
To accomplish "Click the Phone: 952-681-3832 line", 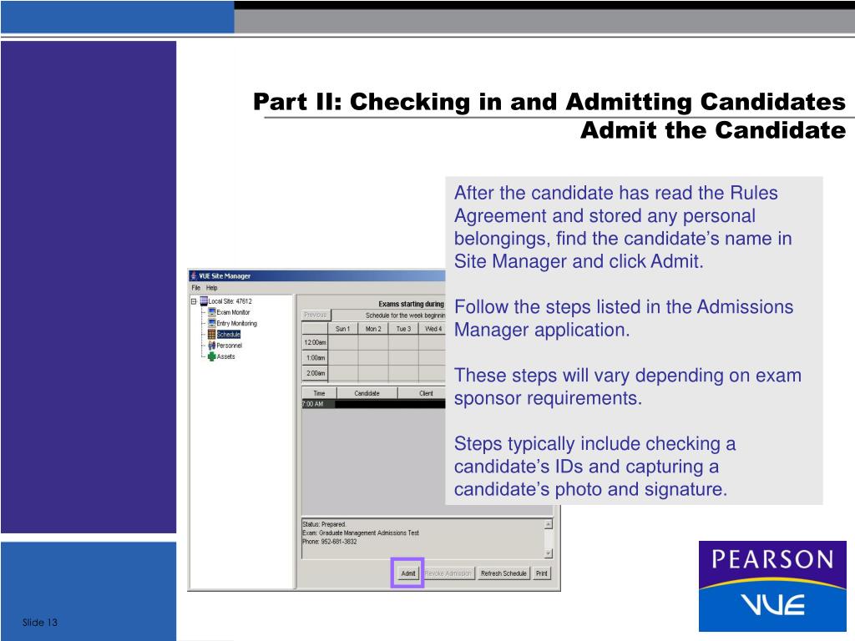I will [330, 541].
